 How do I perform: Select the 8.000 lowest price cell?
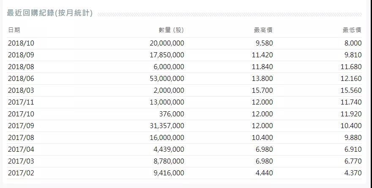click(353, 43)
